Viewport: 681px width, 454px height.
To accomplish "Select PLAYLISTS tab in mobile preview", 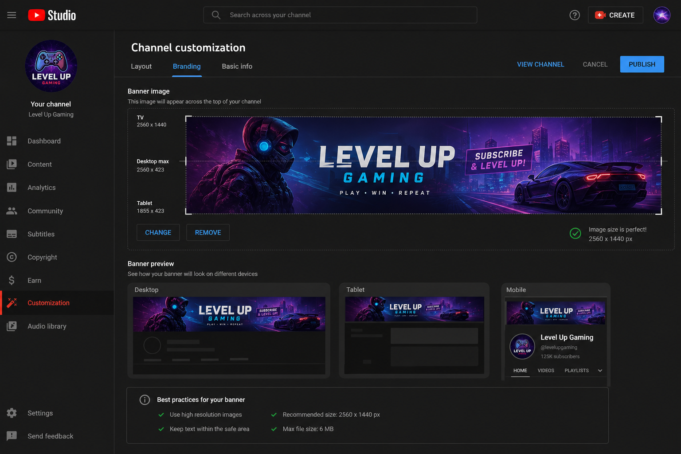I will point(576,371).
